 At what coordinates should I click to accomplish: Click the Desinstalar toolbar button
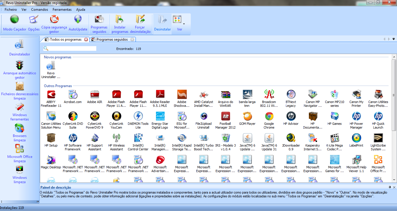tap(162, 23)
